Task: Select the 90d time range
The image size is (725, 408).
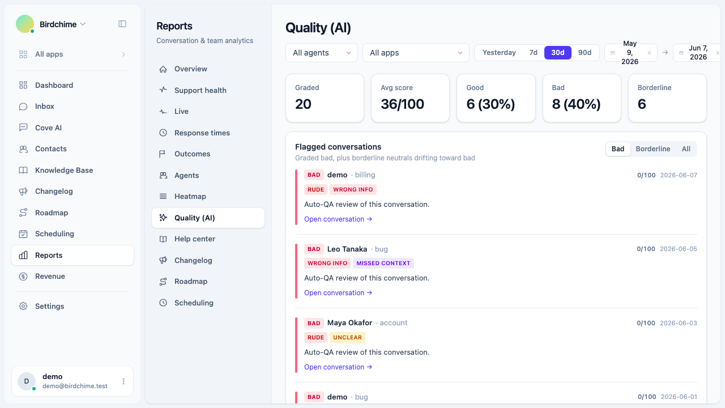Action: [585, 53]
